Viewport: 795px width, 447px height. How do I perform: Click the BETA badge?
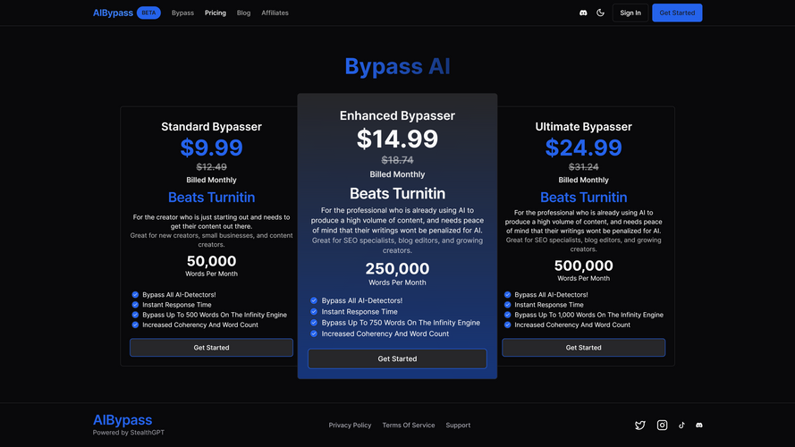(148, 13)
